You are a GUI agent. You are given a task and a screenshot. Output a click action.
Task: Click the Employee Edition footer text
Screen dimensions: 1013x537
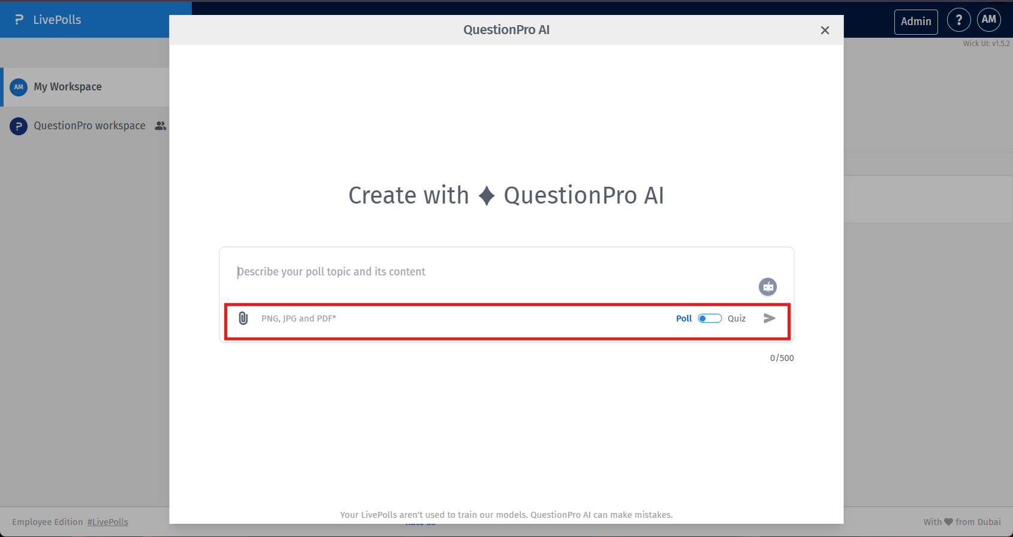47,522
